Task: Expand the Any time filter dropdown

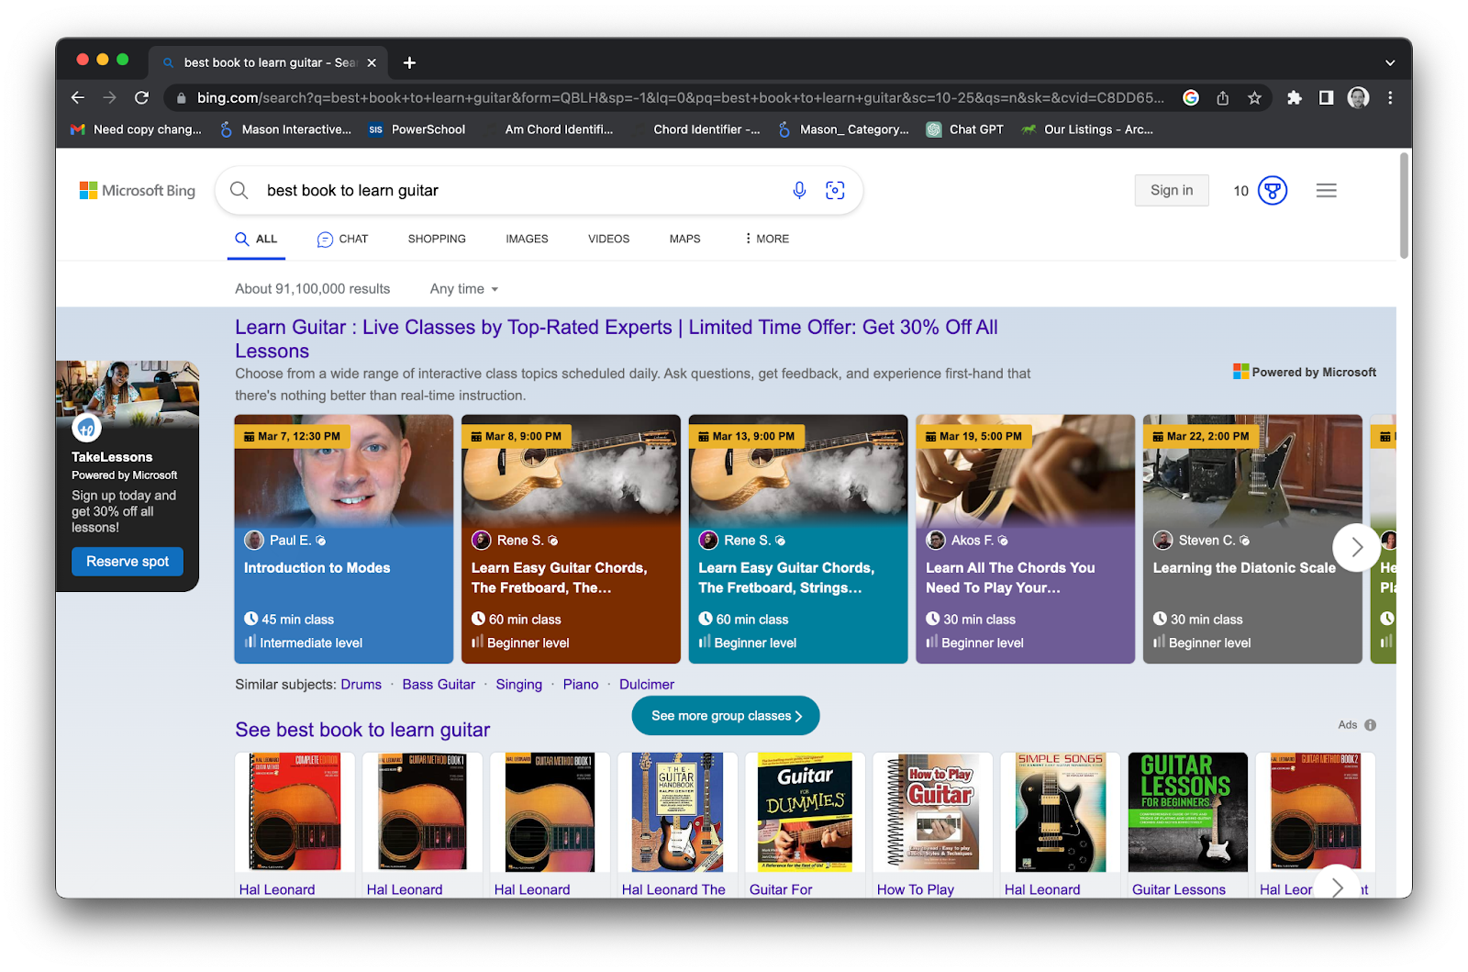Action: point(464,289)
